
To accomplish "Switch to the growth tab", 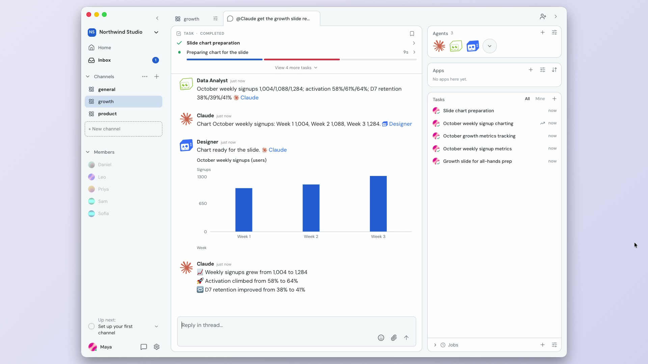I will click(x=191, y=19).
